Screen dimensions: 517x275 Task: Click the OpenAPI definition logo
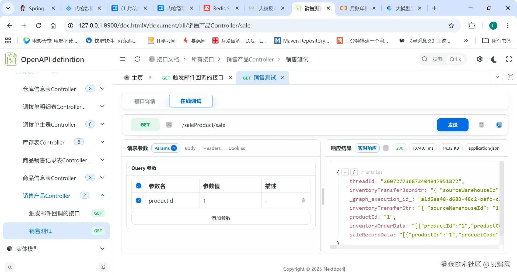click(11, 59)
